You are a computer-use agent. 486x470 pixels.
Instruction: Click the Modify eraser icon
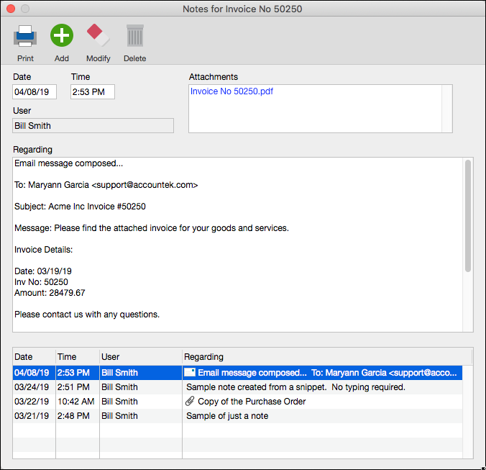[98, 35]
